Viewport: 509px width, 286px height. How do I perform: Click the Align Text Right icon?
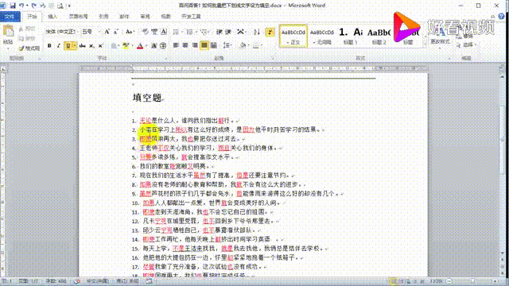[x=195, y=45]
